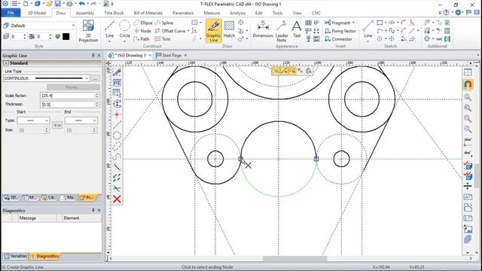Click the top zoom magnifier on right toolbar
The width and height of the screenshot is (482, 271).
[468, 97]
